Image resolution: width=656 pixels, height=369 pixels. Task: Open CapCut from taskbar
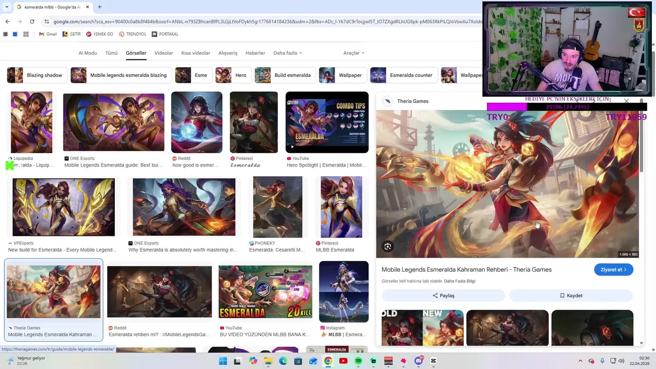point(434,361)
